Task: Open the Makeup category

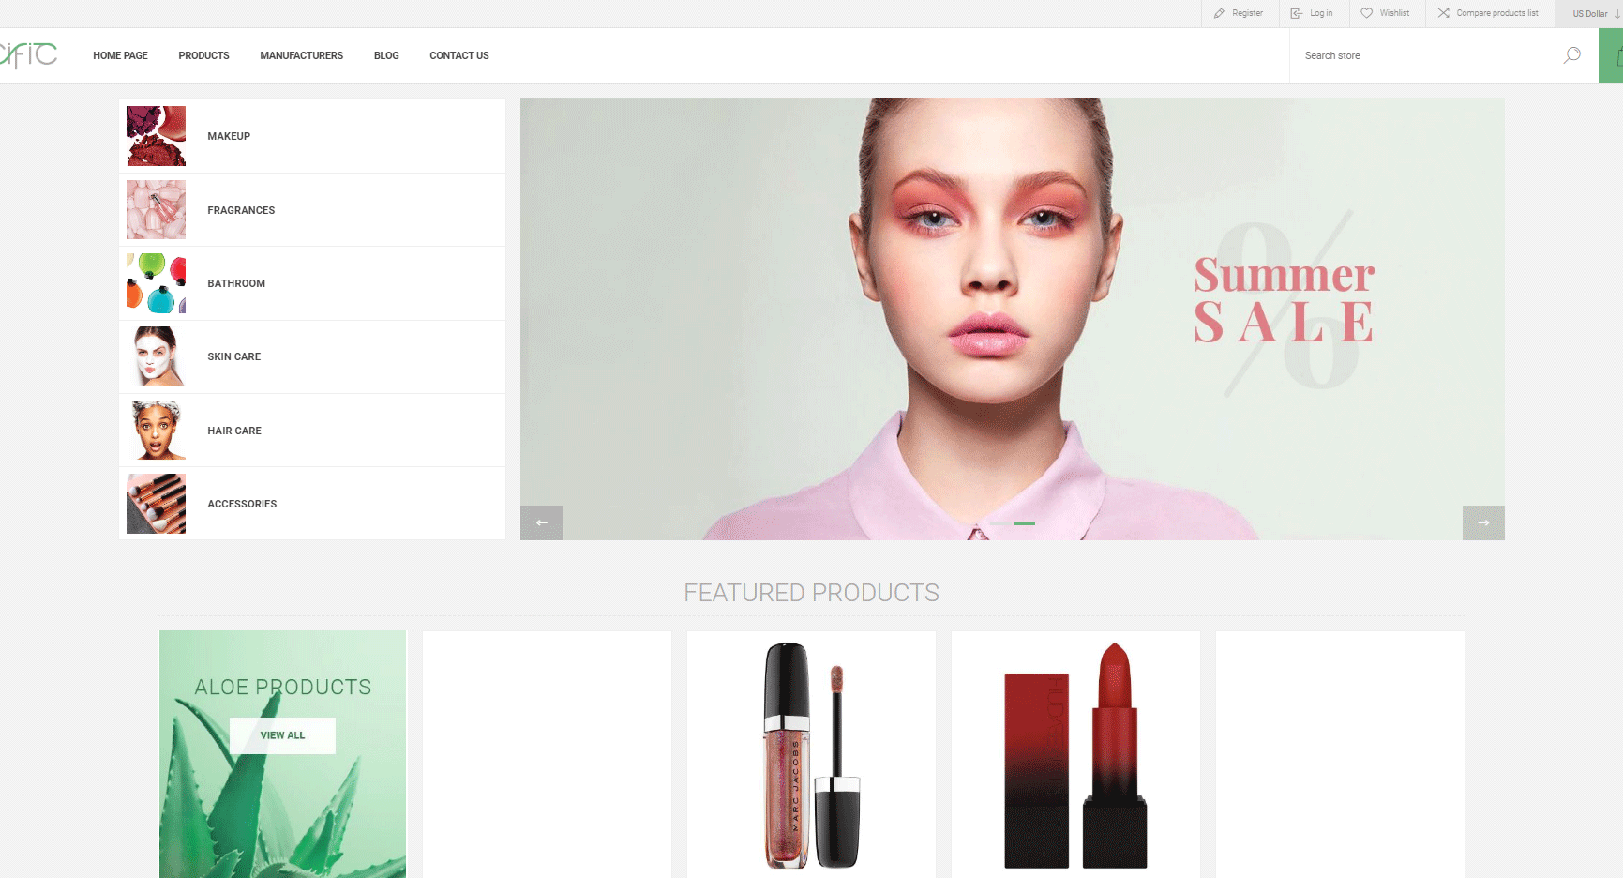Action: (x=229, y=136)
